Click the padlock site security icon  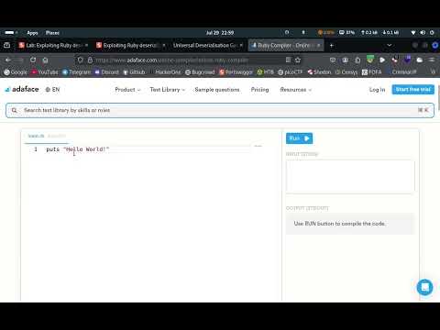pos(90,60)
